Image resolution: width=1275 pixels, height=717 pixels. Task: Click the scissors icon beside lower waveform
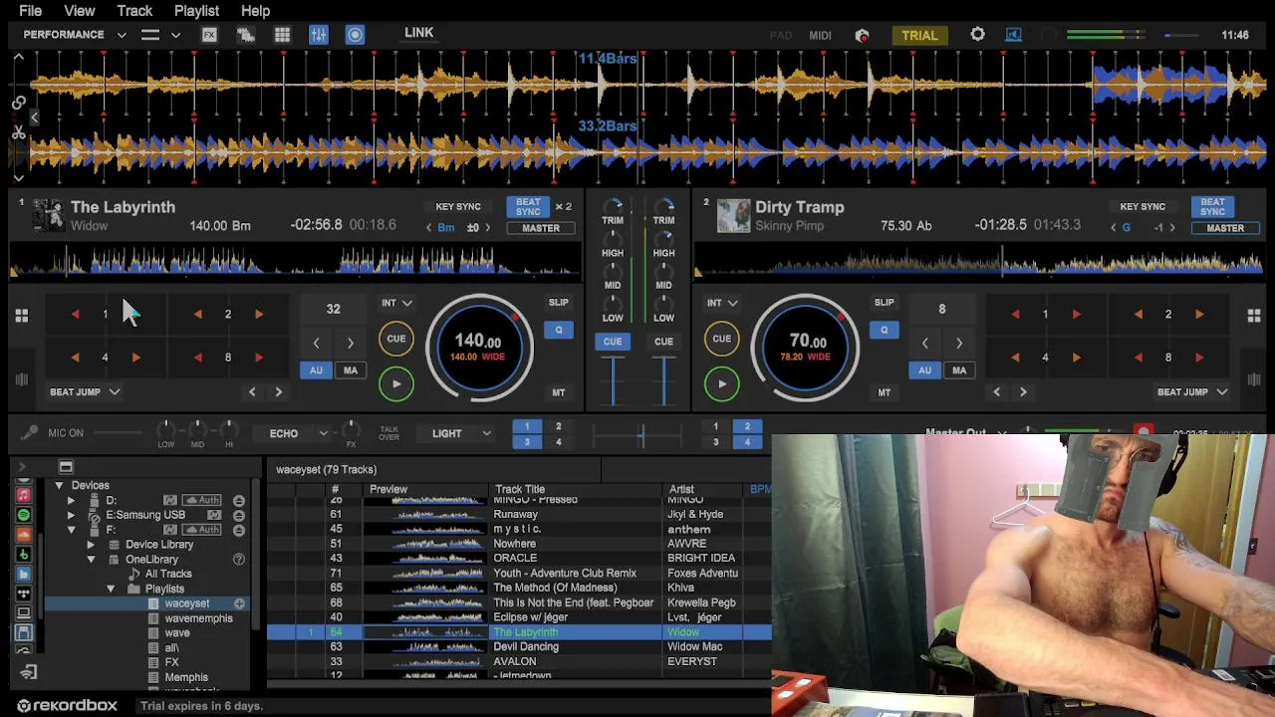(18, 132)
